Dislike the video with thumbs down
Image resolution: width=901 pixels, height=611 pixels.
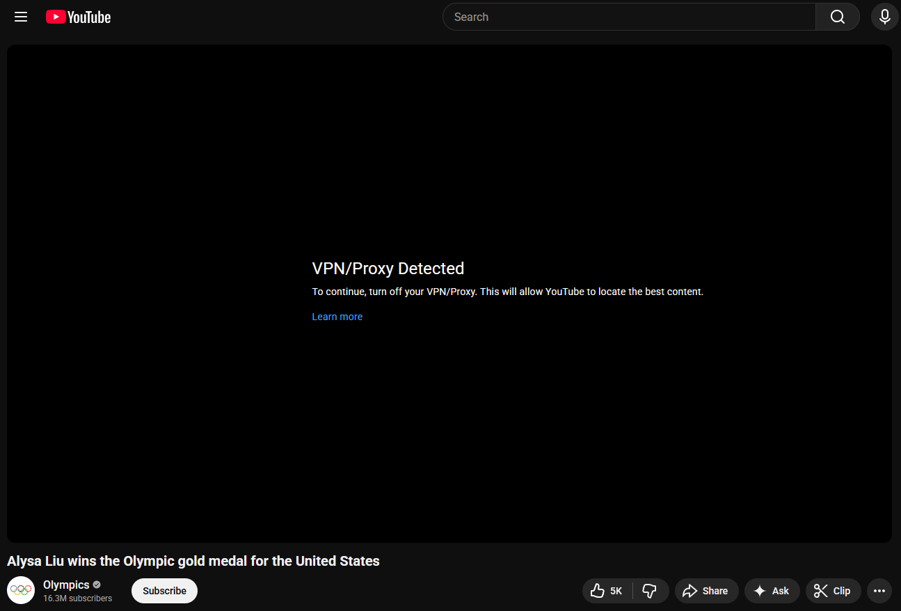pyautogui.click(x=650, y=591)
